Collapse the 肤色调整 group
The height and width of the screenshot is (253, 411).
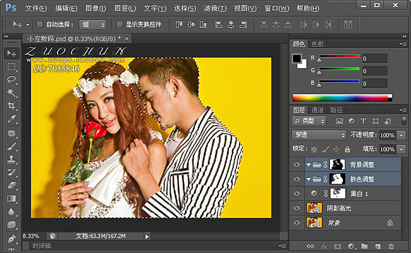tap(309, 179)
